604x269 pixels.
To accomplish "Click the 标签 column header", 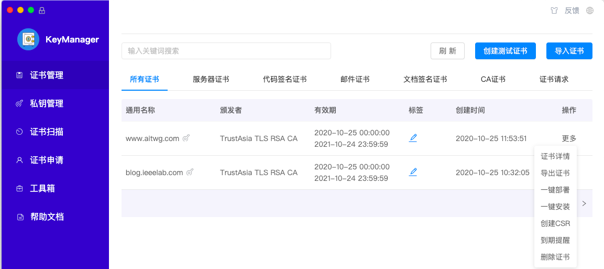I will (x=416, y=110).
